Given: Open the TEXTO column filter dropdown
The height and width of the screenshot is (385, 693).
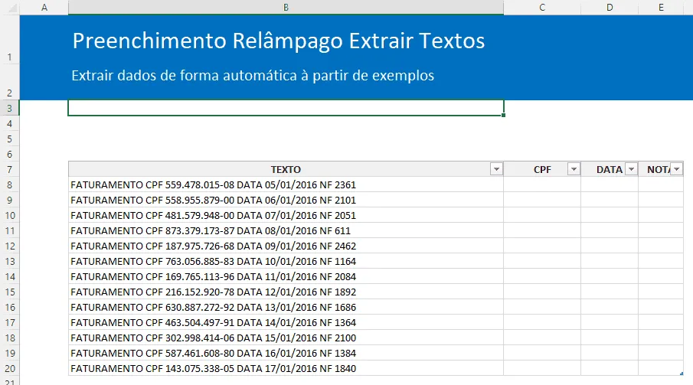Looking at the screenshot, I should pyautogui.click(x=496, y=169).
